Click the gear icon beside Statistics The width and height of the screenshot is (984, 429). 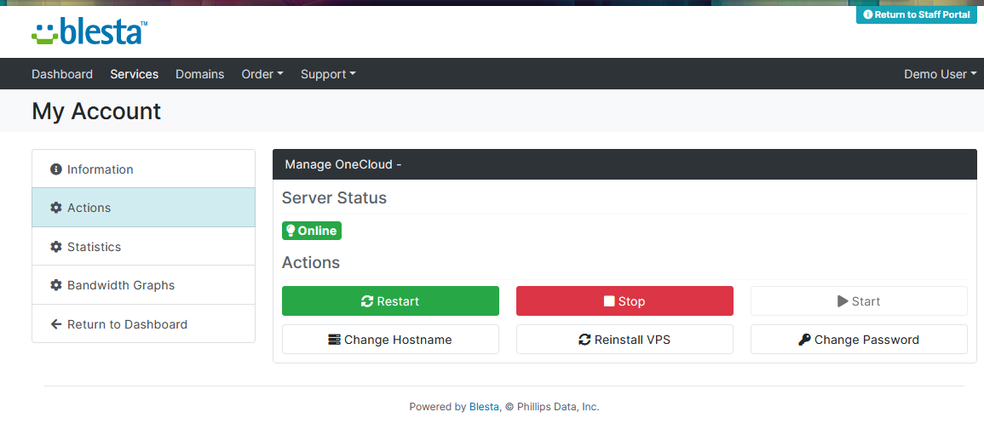[56, 247]
